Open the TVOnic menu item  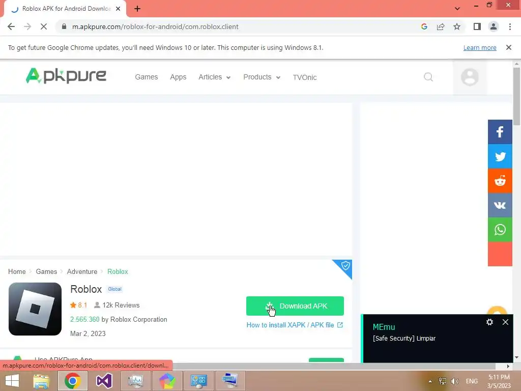305,77
